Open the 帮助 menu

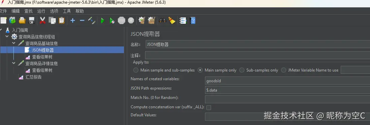[x=79, y=11]
